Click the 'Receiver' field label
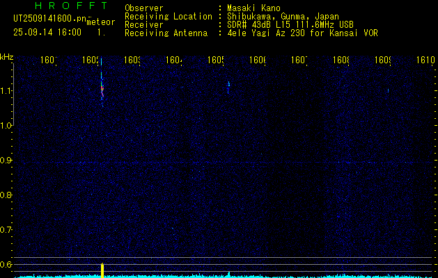The image size is (438, 278). click(x=144, y=25)
